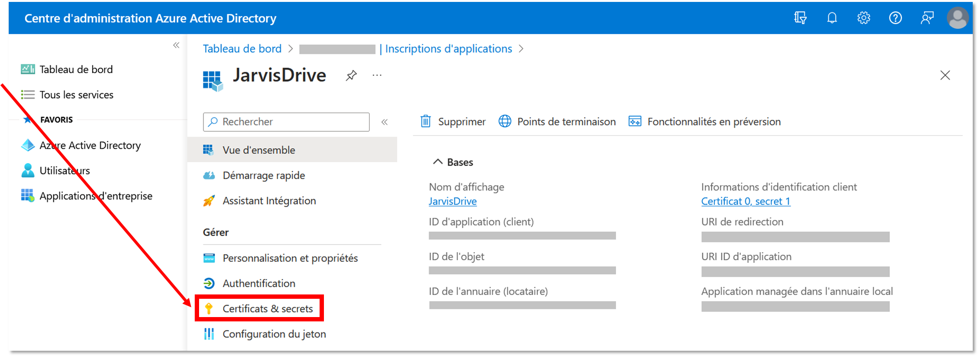Click the Tous les services list icon

point(28,95)
